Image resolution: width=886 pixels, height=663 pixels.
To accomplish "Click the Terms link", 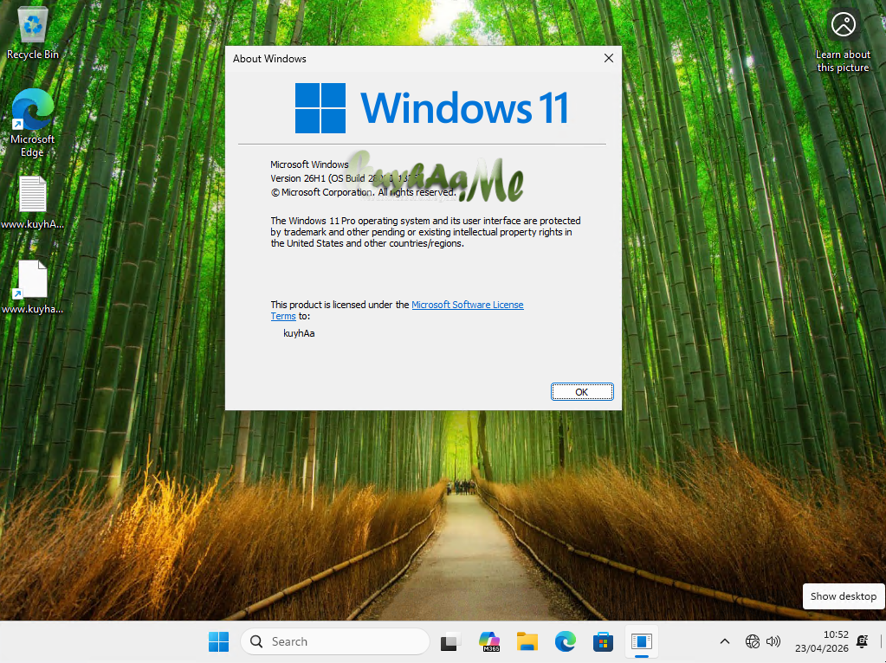I will 283,316.
